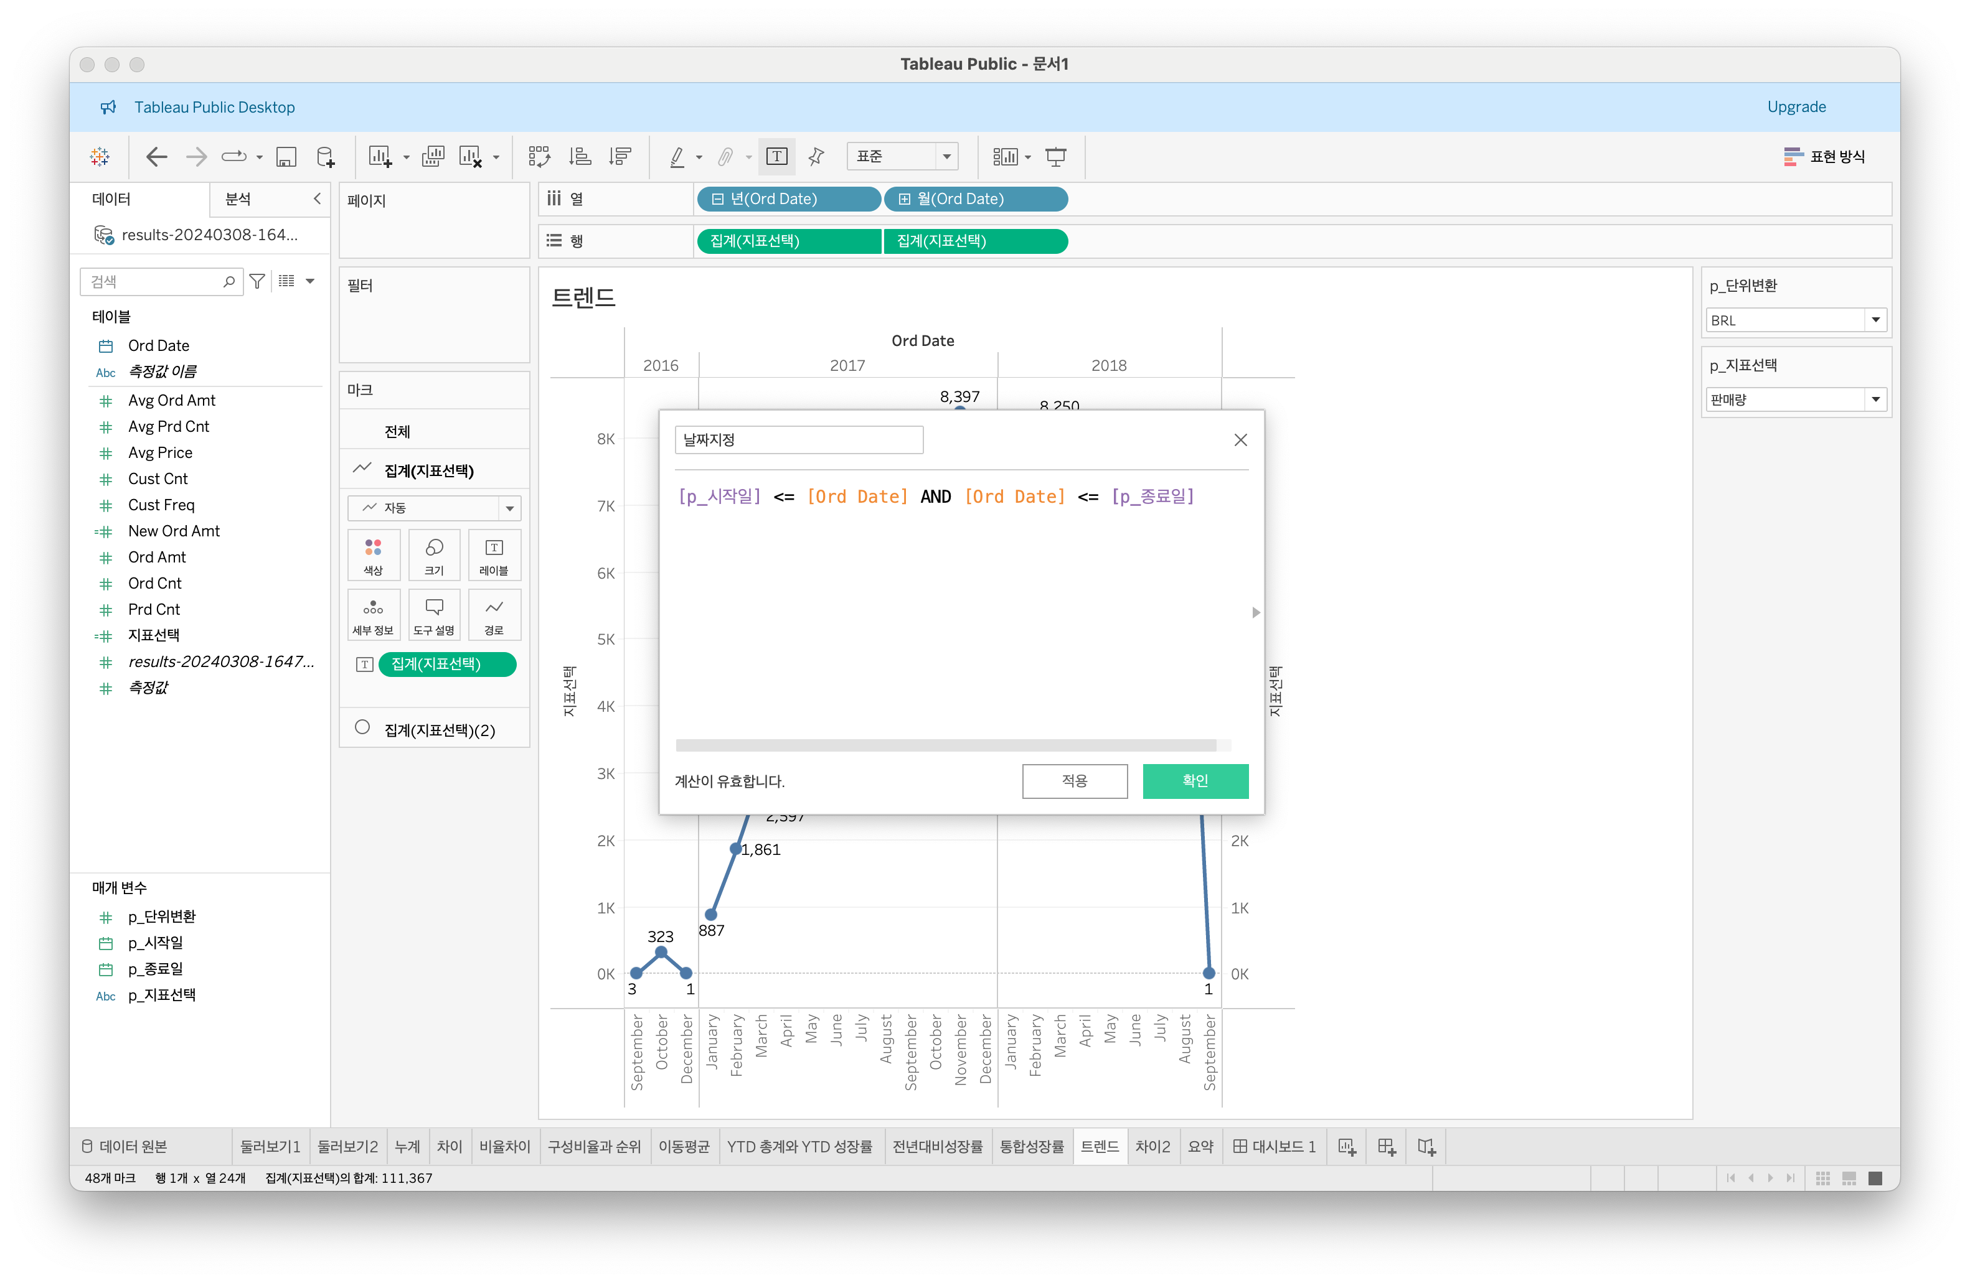Image resolution: width=1970 pixels, height=1283 pixels.
Task: Expand month Ord Date pill with plus
Action: click(x=905, y=199)
